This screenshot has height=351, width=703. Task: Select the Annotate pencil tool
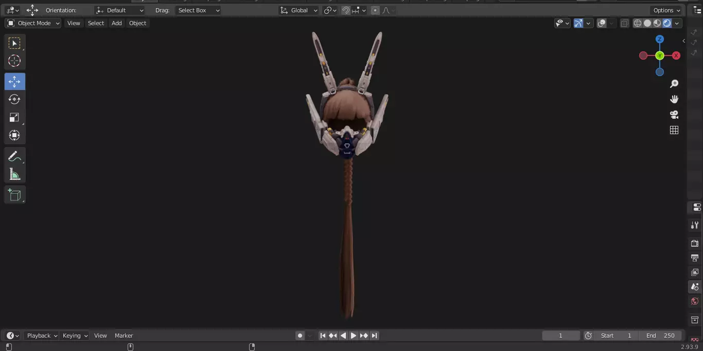(14, 157)
